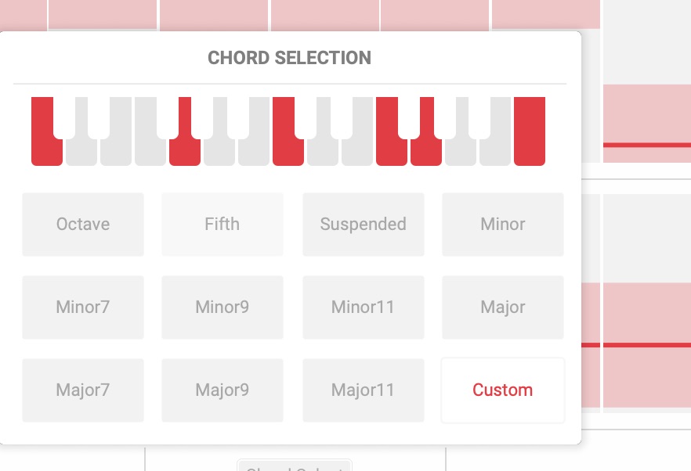Enable the fourth white key from left
The width and height of the screenshot is (691, 471).
coord(150,153)
